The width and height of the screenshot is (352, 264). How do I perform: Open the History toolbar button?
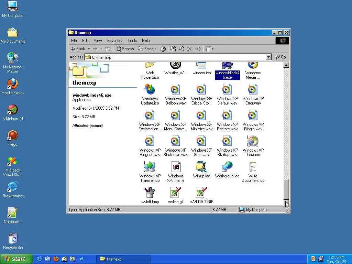coord(163,49)
